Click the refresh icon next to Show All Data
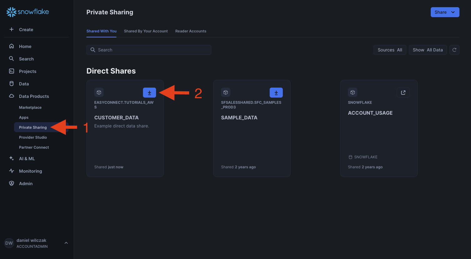Screen dimensions: 471x259 (454, 50)
